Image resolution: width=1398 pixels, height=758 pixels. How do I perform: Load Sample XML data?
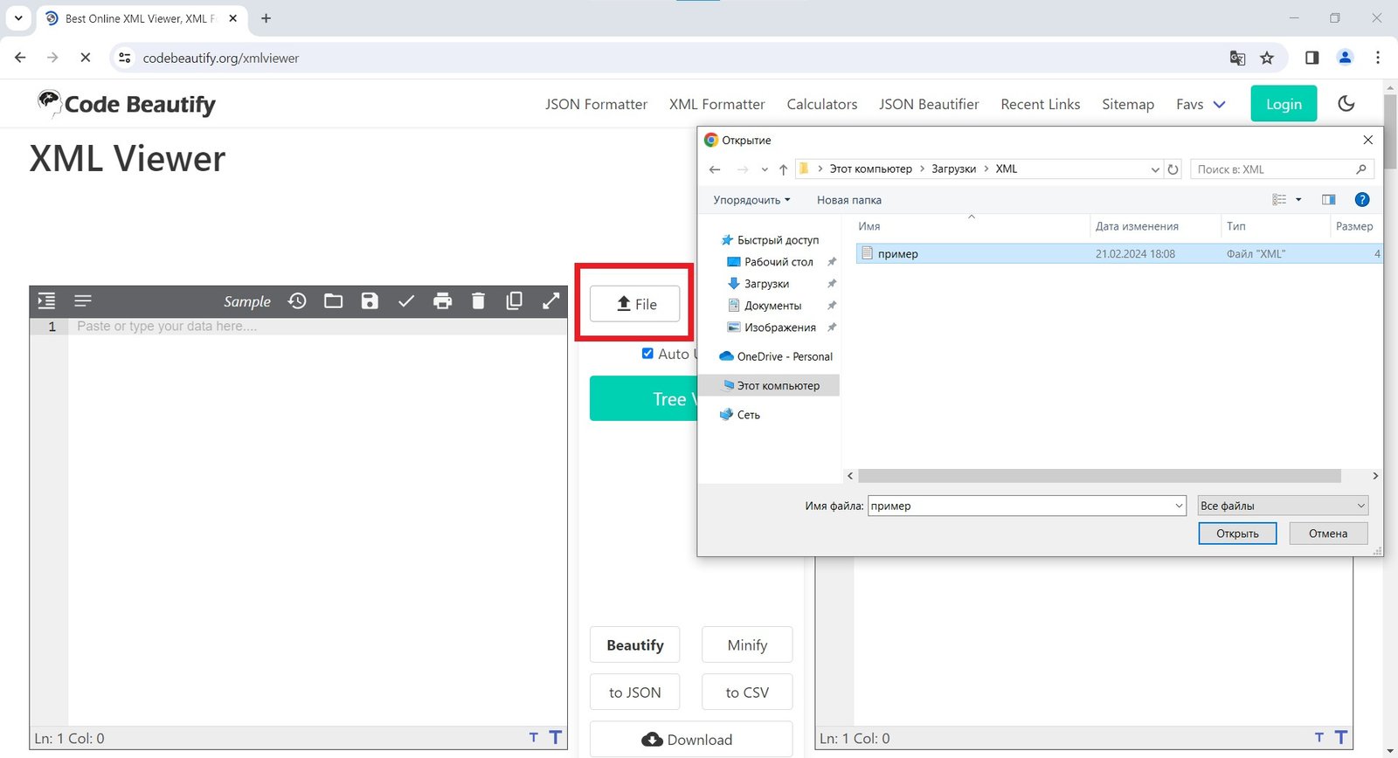[247, 301]
